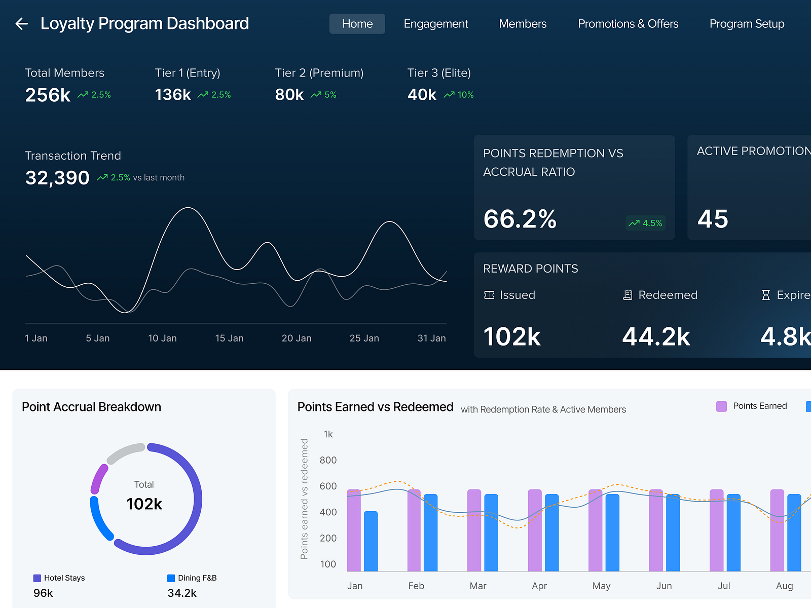Click the Transaction Trend increase arrow
This screenshot has height=608, width=811.
(x=101, y=177)
